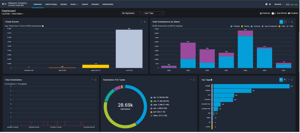
Task: Open the help question mark icon
Action: [266, 4]
